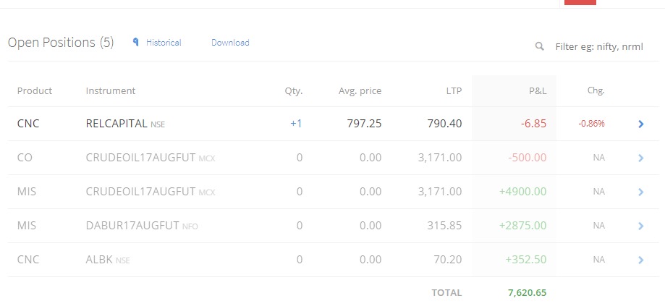Select the ALBK instrument row
This screenshot has width=665, height=306.
pos(334,260)
